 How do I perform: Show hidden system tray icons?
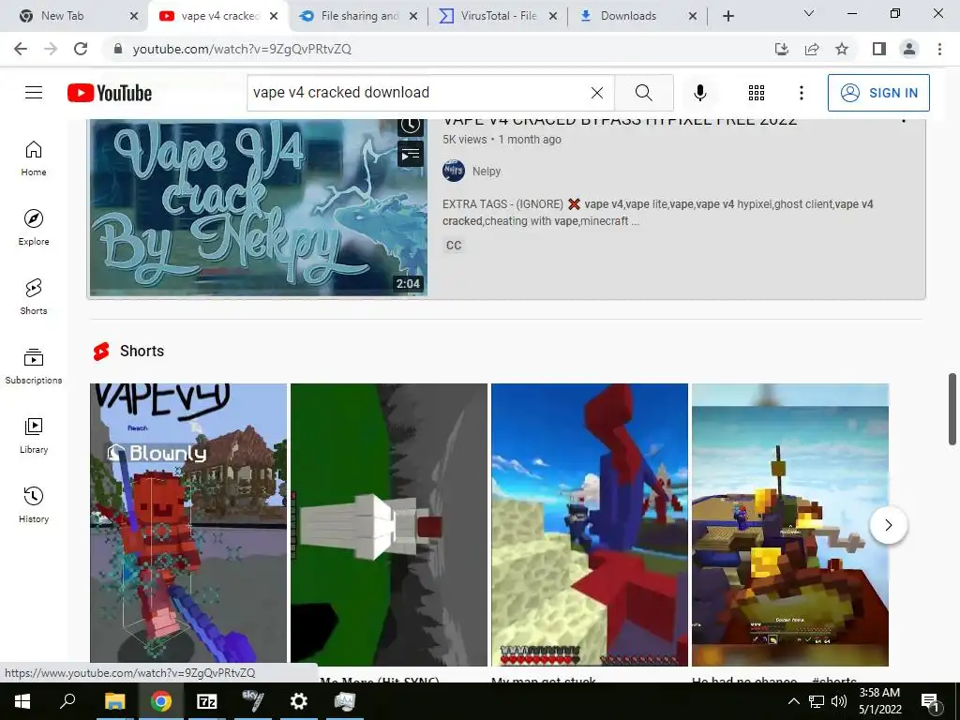point(793,701)
